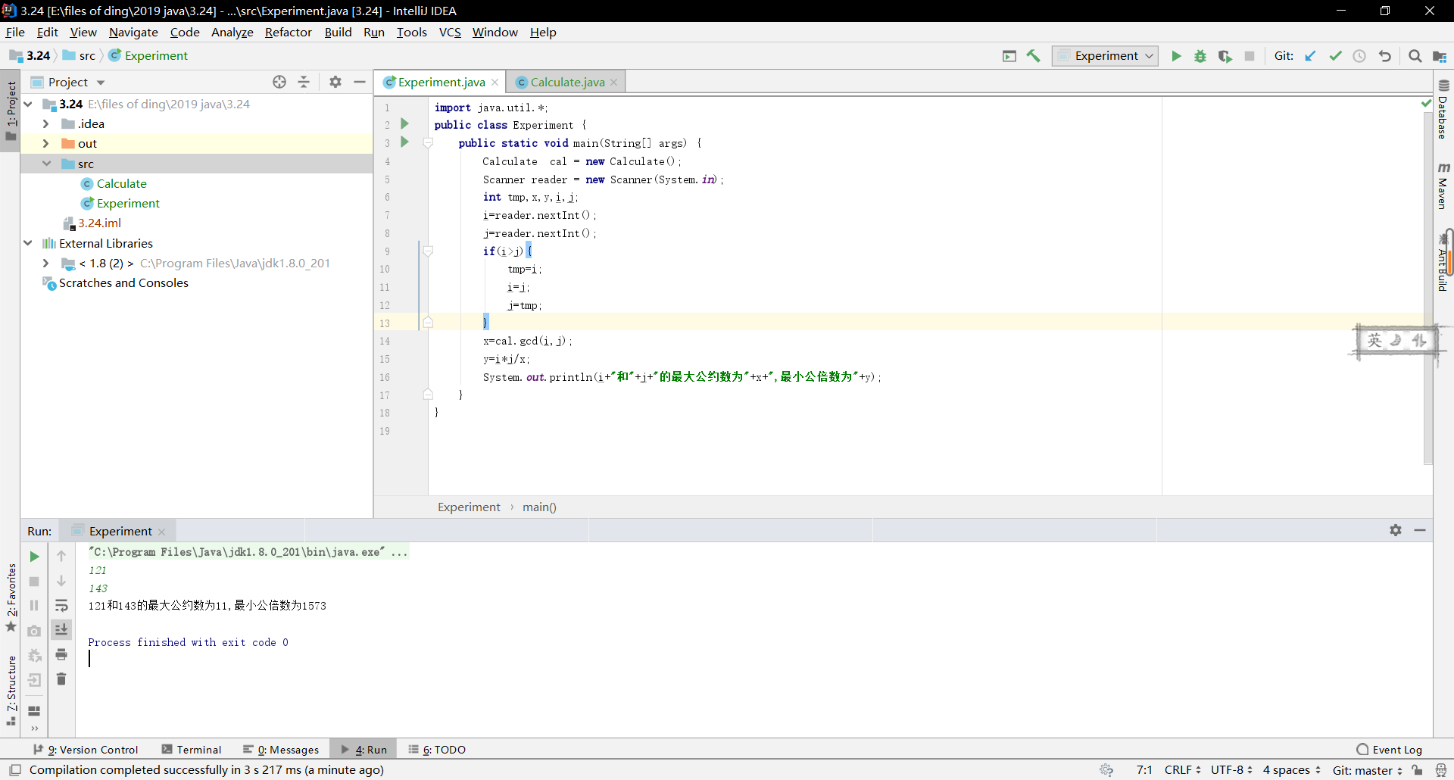The width and height of the screenshot is (1454, 780).
Task: Open Run panel settings gear
Action: click(1396, 530)
